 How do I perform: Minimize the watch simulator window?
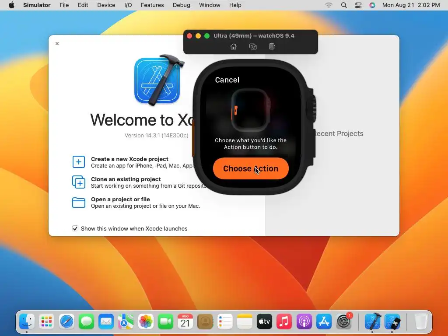point(198,36)
